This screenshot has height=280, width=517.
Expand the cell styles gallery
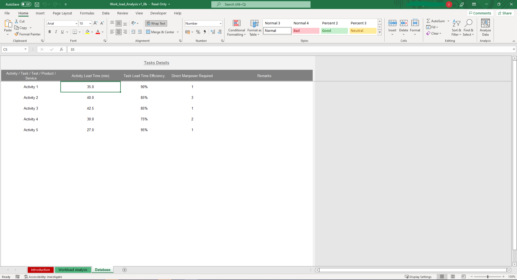point(380,32)
